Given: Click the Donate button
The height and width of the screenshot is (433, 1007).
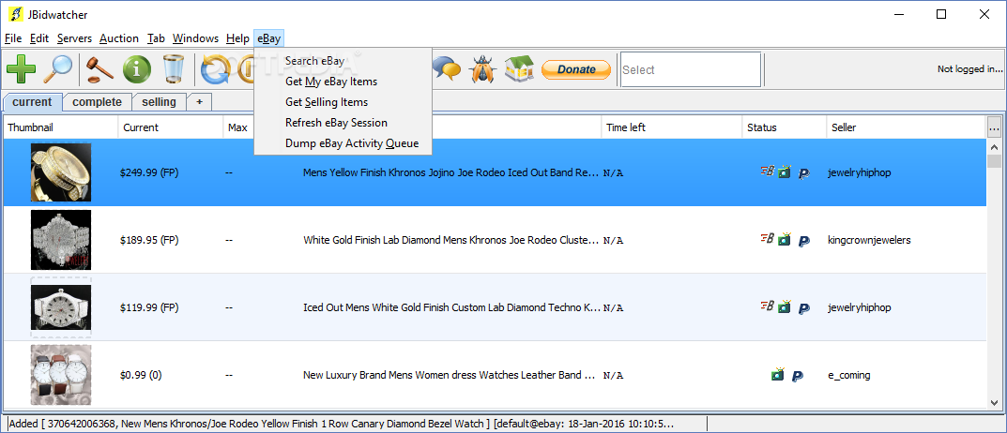Looking at the screenshot, I should tap(576, 69).
